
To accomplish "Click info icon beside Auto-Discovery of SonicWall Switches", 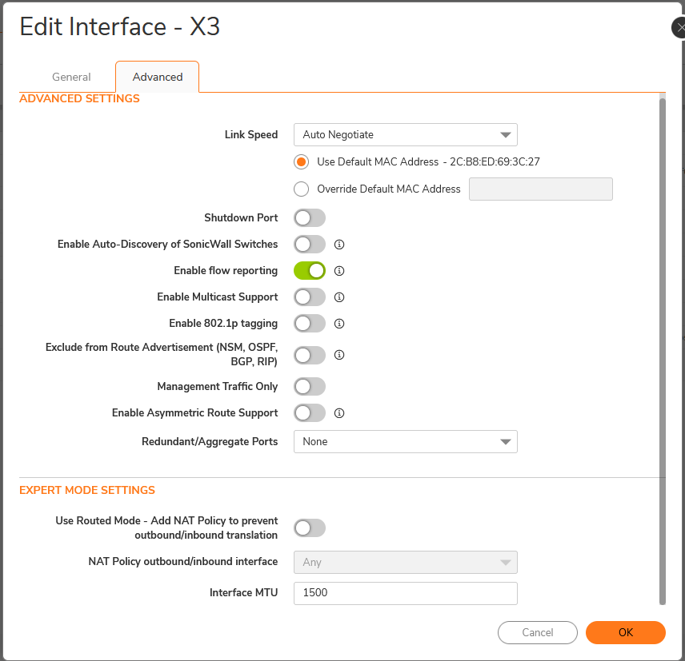I will 338,245.
